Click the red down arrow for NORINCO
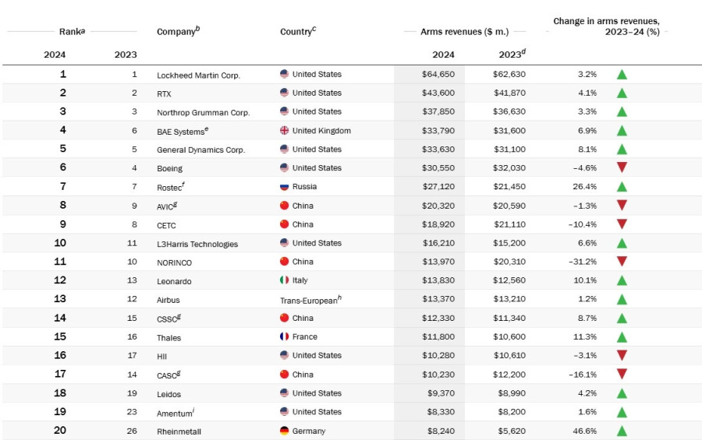702x440 pixels. (x=622, y=261)
